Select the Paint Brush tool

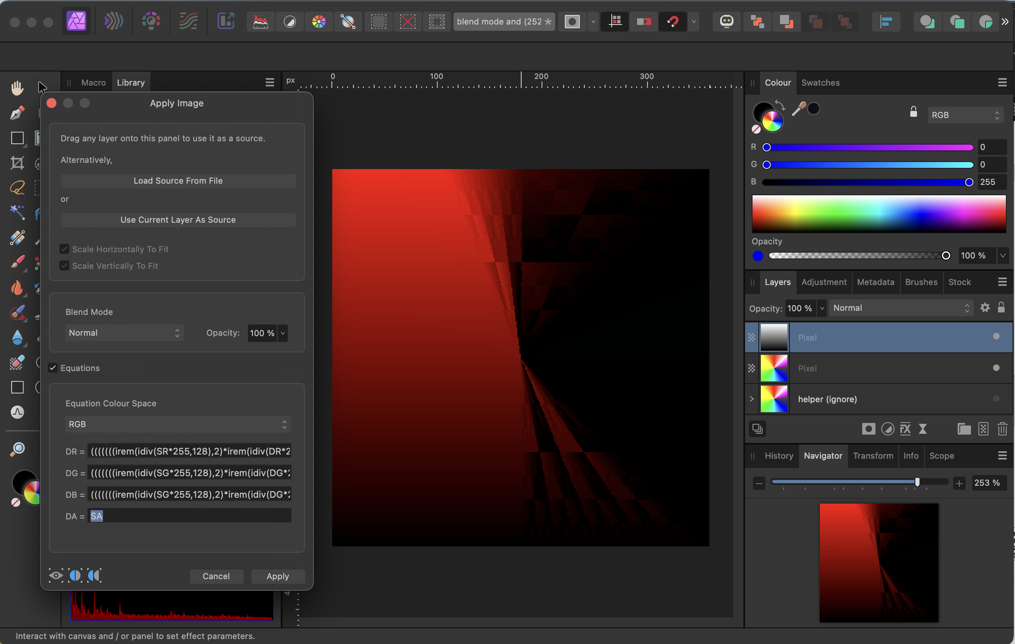coord(17,263)
